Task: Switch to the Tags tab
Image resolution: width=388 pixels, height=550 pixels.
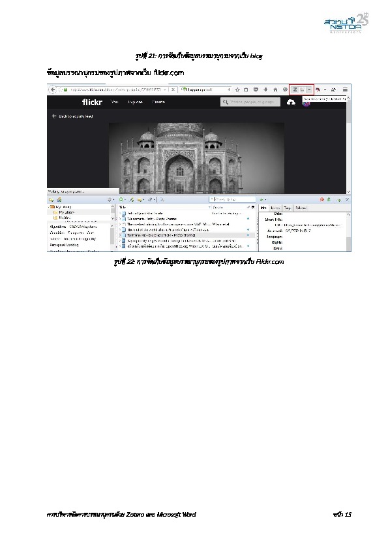Action: (x=288, y=208)
